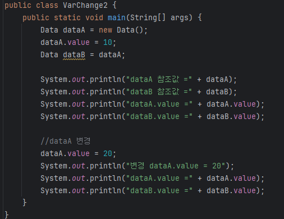Click the number 10 in dataA.value assignment
The height and width of the screenshot is (219, 284).
click(x=108, y=42)
